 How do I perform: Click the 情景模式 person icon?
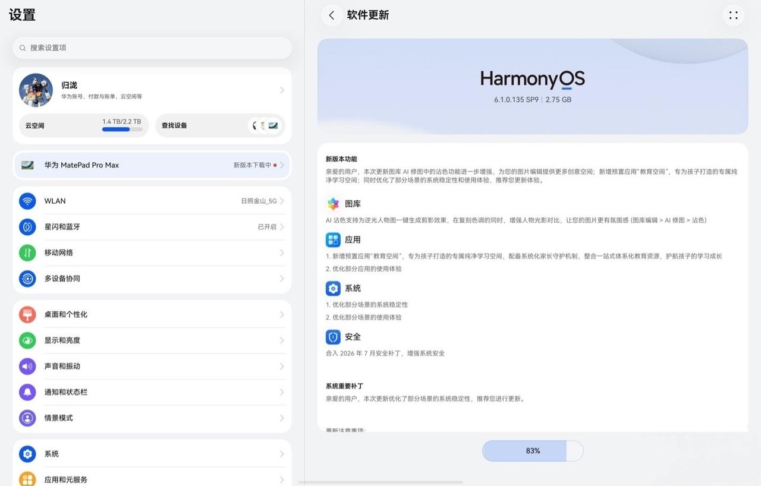click(x=27, y=418)
